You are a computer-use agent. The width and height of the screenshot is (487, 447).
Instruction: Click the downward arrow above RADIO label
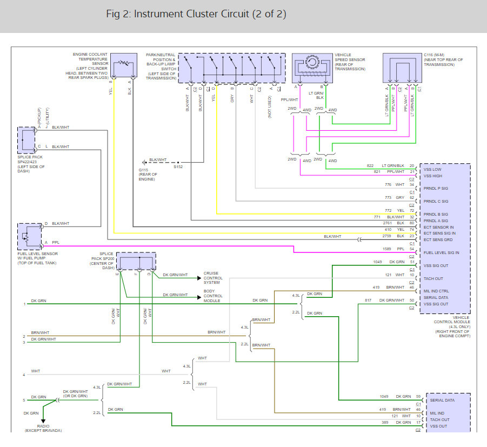(x=43, y=421)
